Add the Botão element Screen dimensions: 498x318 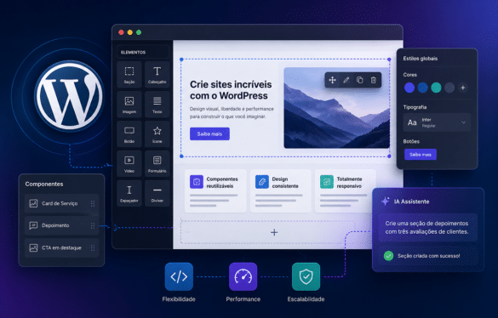click(129, 134)
